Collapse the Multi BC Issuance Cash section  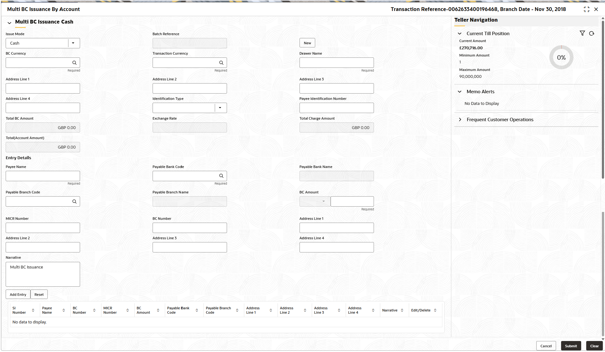pos(9,23)
